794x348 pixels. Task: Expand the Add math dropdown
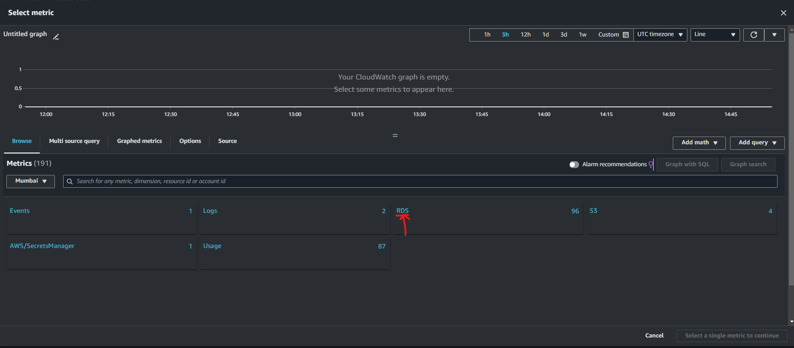pos(699,143)
